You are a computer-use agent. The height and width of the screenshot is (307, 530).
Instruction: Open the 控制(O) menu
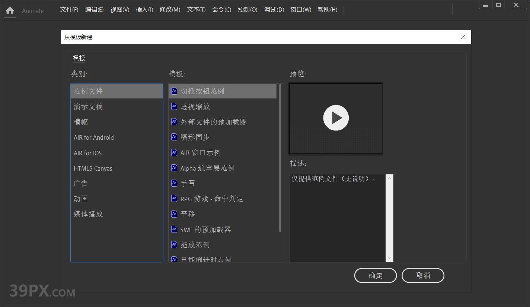pyautogui.click(x=248, y=10)
